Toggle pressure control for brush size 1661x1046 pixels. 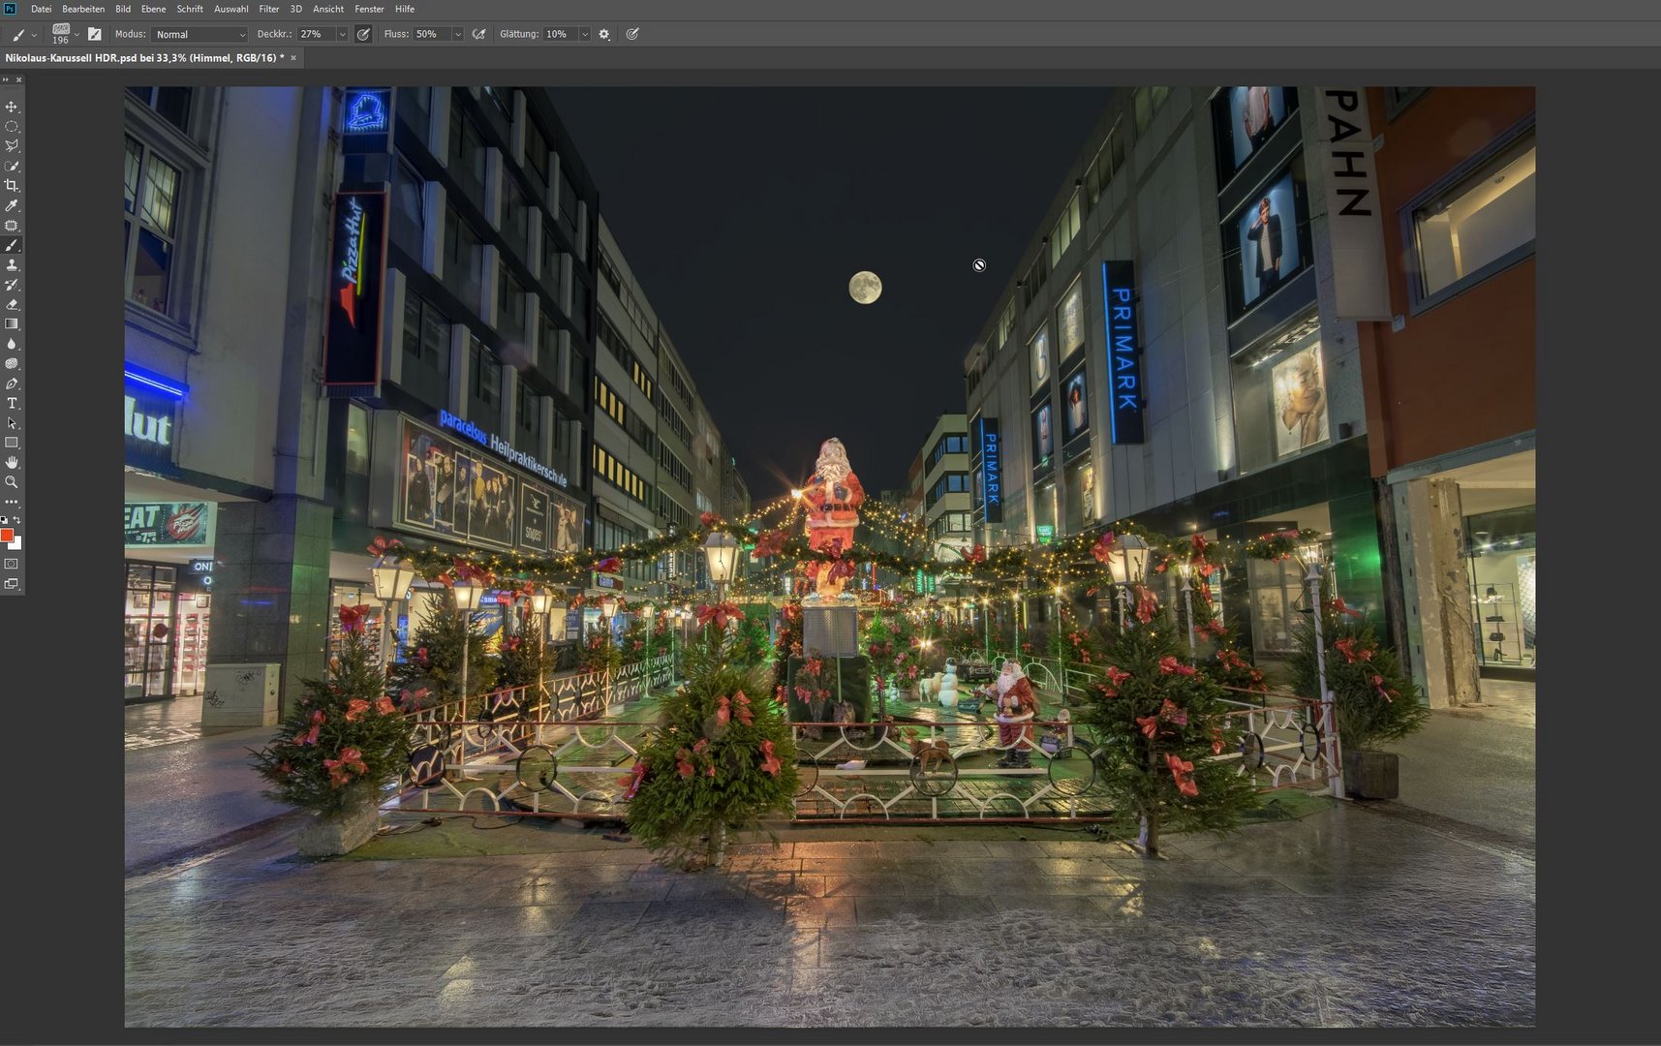pos(632,34)
